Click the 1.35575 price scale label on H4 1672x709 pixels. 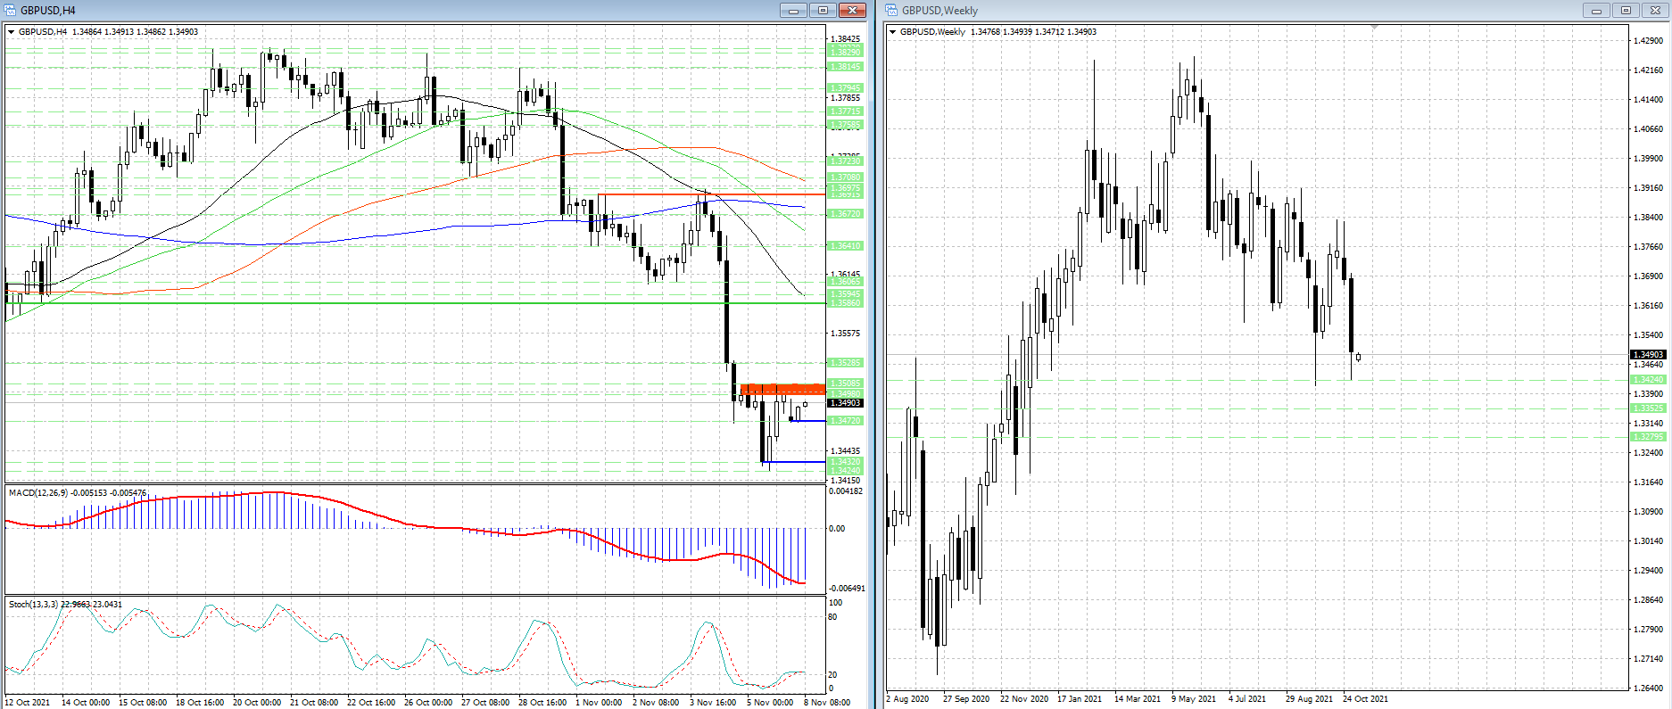pos(845,334)
